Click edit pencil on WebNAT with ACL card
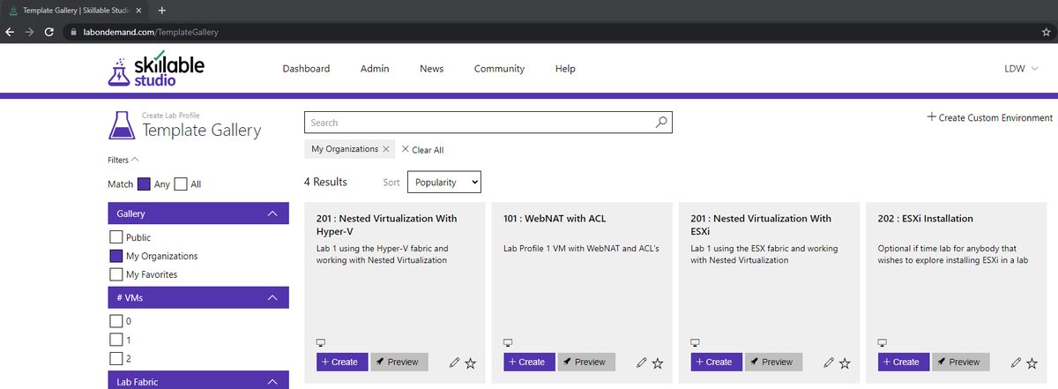The width and height of the screenshot is (1058, 389). click(x=641, y=363)
